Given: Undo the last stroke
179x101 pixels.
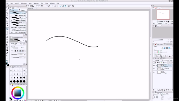Looking at the screenshot, I should point(36,6).
